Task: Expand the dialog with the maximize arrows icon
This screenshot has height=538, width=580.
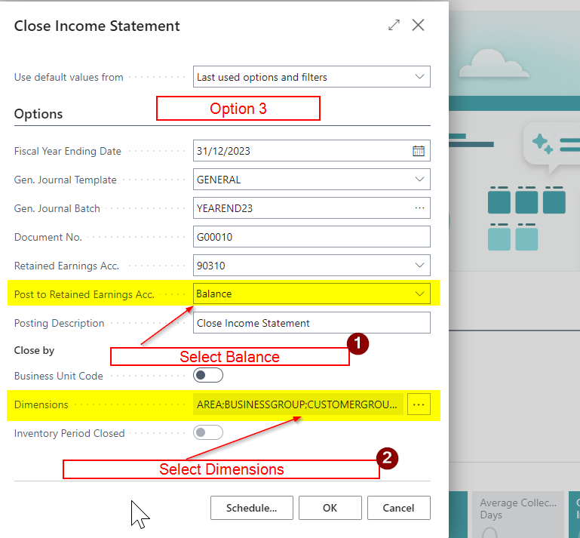Action: [x=394, y=25]
